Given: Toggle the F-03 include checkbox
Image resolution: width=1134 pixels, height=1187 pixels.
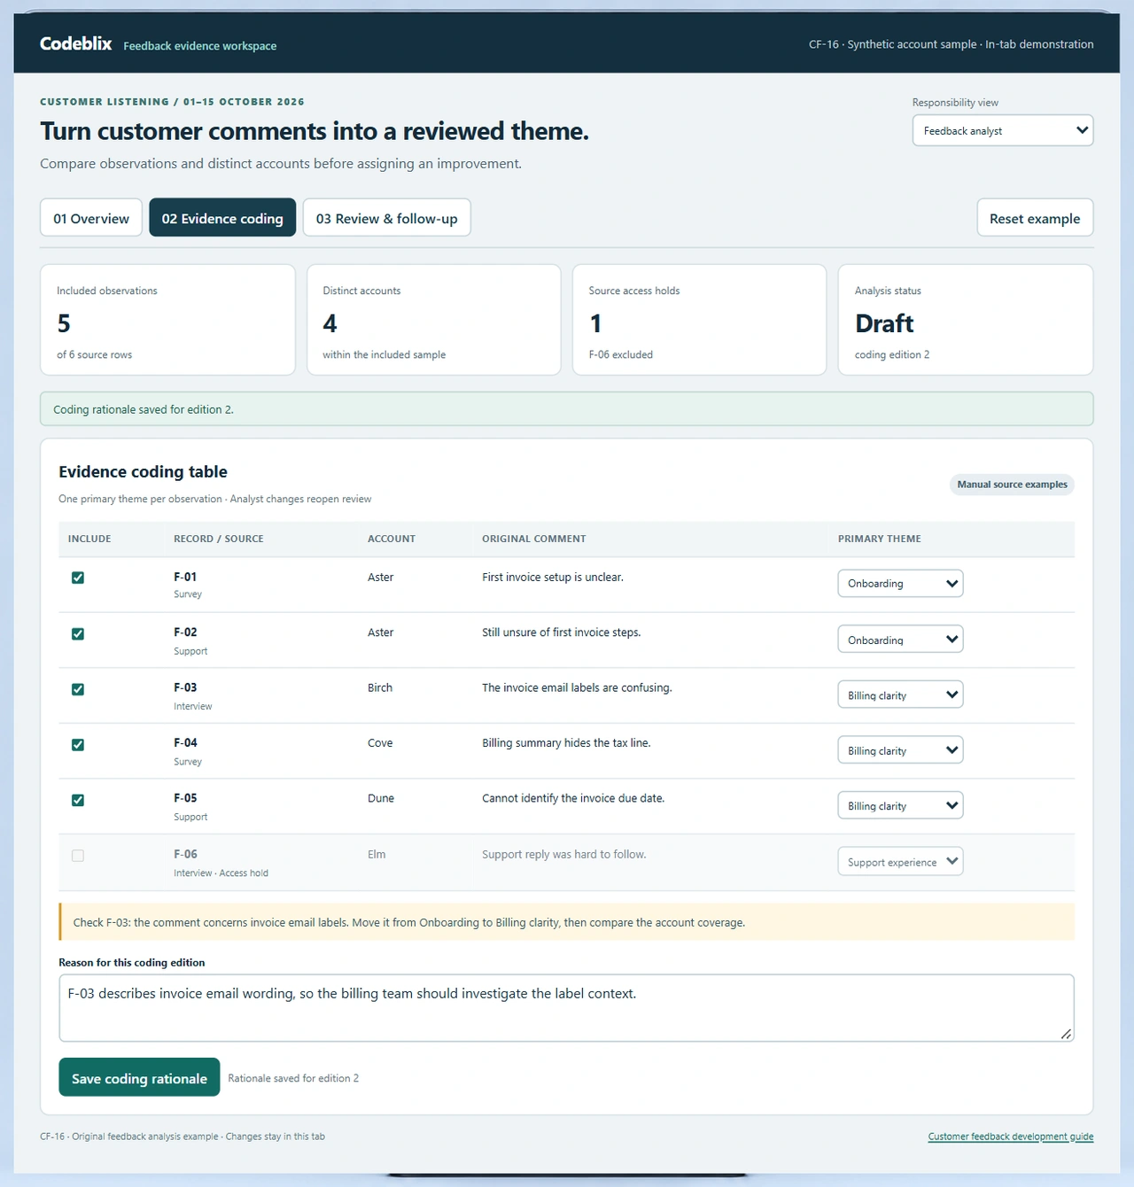Looking at the screenshot, I should click(x=78, y=689).
